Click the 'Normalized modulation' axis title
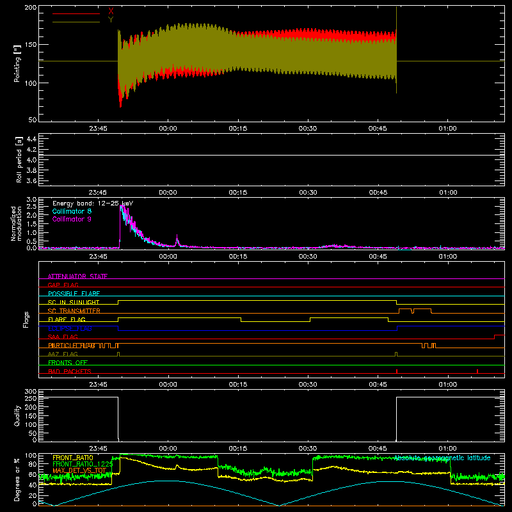The height and width of the screenshot is (512, 512). coord(17,223)
